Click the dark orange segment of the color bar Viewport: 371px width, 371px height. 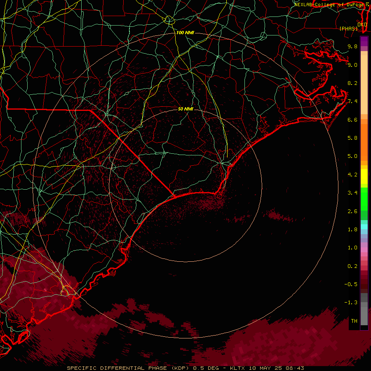point(364,143)
